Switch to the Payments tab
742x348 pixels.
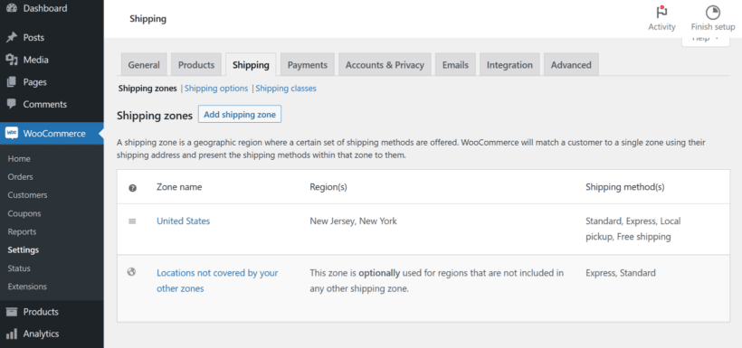[308, 65]
